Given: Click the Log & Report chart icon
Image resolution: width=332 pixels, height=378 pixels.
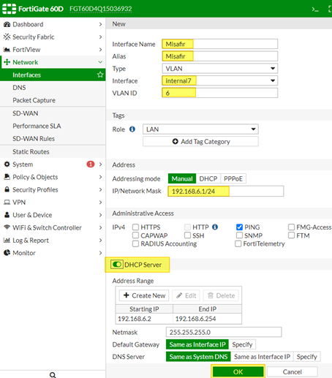Looking at the screenshot, I should pyautogui.click(x=7, y=241).
